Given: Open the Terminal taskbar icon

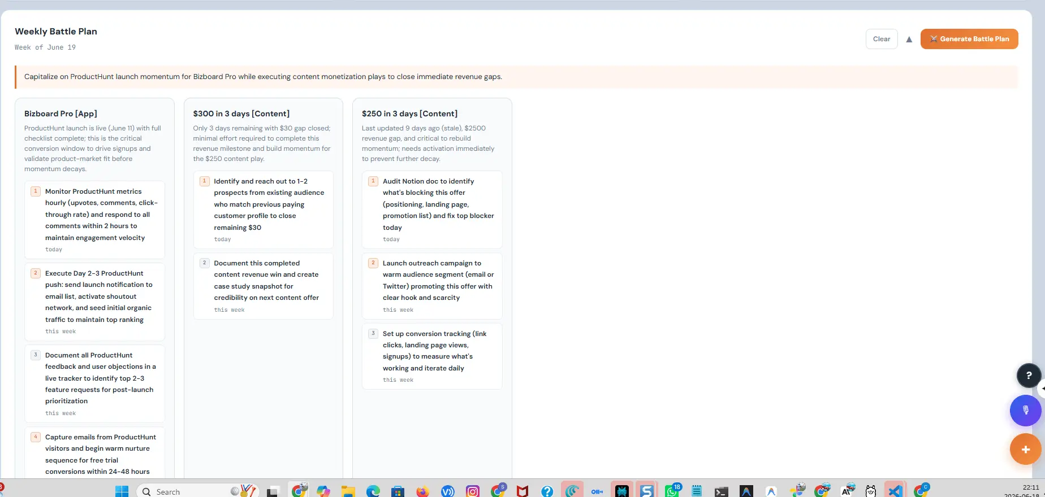Looking at the screenshot, I should pos(722,491).
